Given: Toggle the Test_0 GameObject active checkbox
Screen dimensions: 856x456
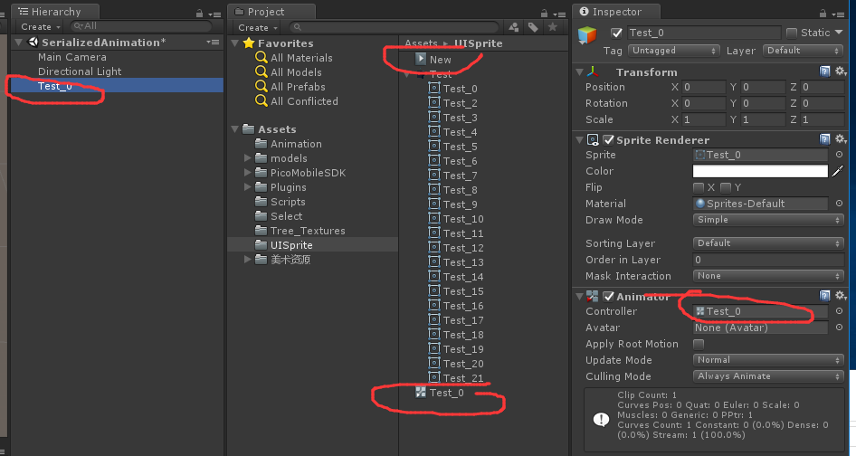Looking at the screenshot, I should click(x=616, y=33).
